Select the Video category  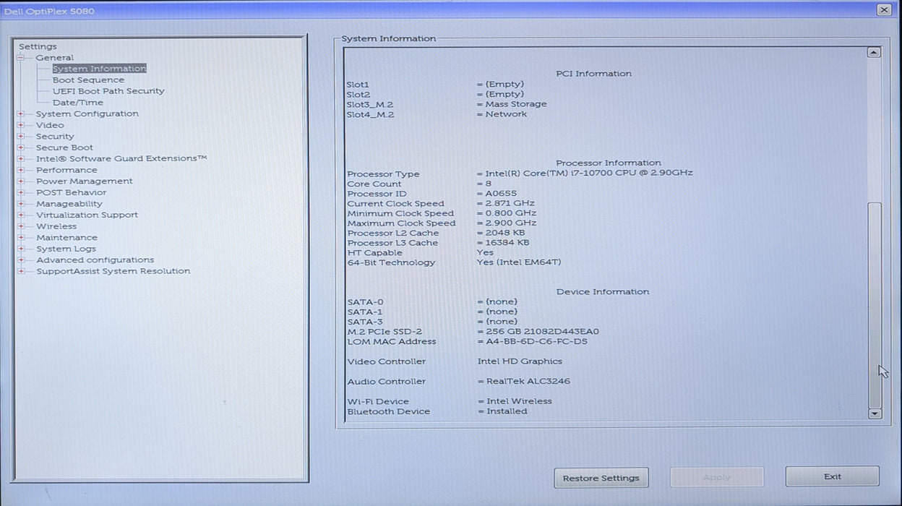tap(50, 125)
